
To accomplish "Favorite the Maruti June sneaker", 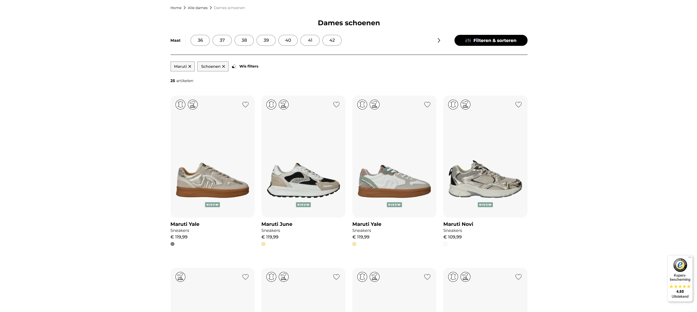I will 336,105.
